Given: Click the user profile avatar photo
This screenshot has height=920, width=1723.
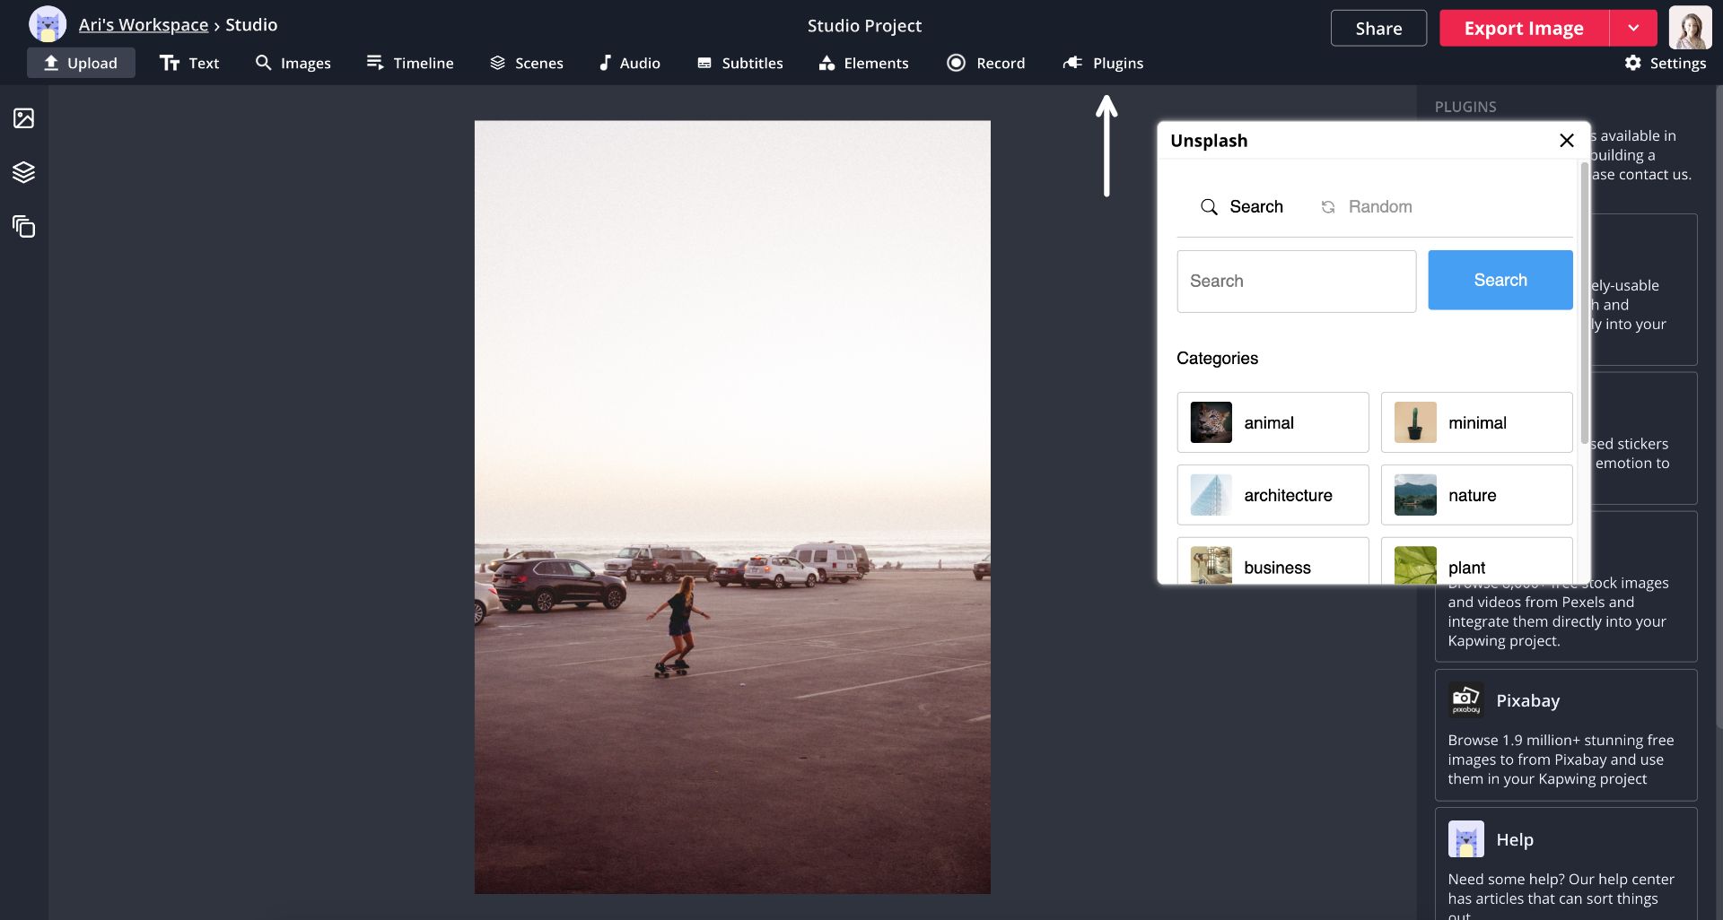Looking at the screenshot, I should (x=1690, y=28).
